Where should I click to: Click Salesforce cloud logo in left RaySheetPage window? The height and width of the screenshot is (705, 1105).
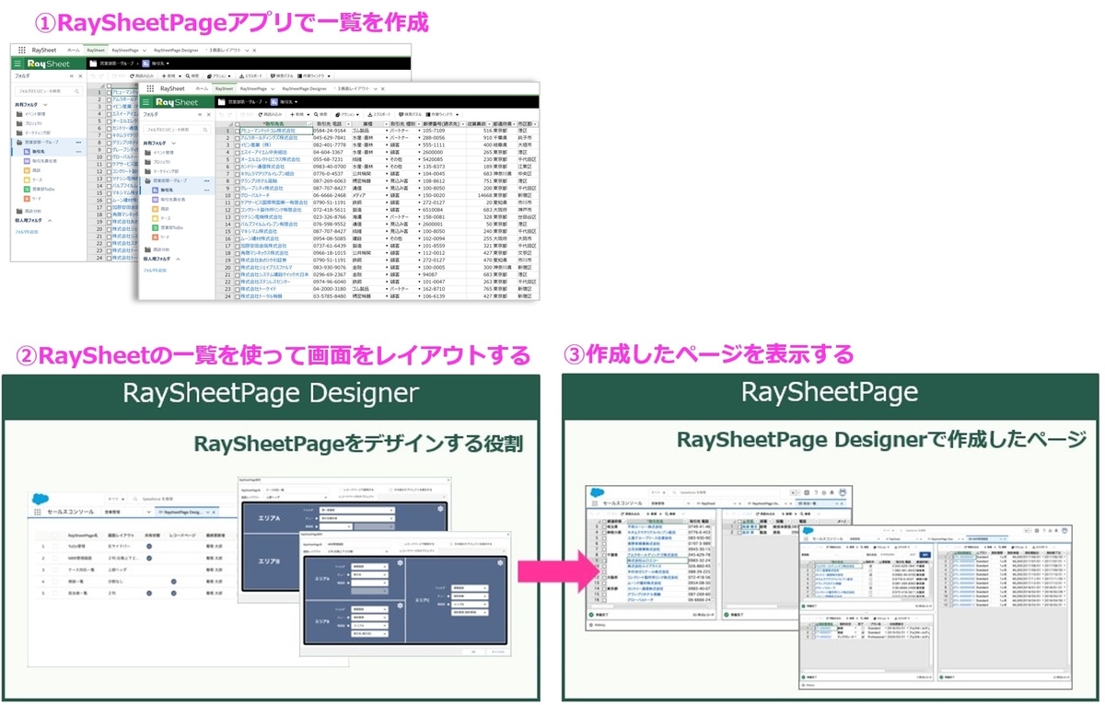click(x=597, y=492)
